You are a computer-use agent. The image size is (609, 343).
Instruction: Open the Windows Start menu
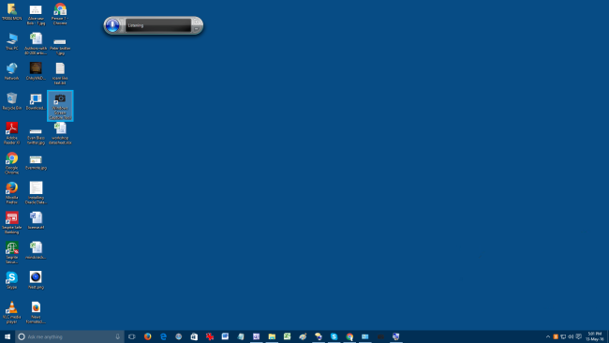tap(7, 336)
